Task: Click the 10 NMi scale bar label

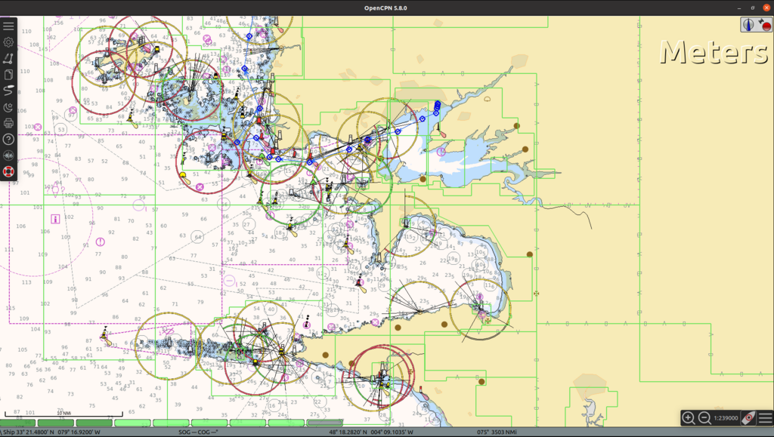Action: (64, 413)
